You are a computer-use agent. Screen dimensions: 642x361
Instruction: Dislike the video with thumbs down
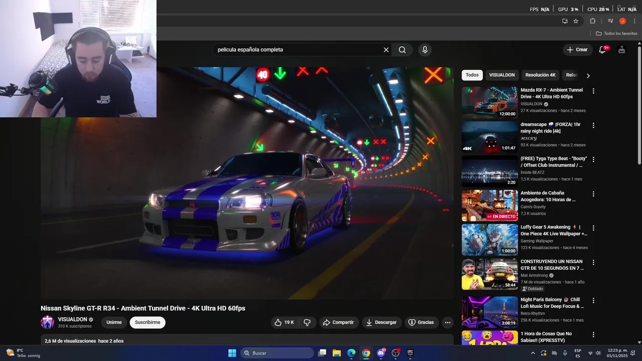[x=307, y=322]
